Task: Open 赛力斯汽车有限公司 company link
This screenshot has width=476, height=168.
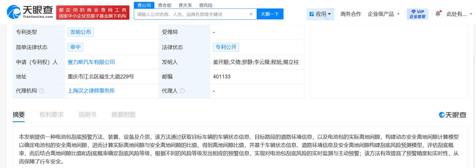Action: click(91, 62)
